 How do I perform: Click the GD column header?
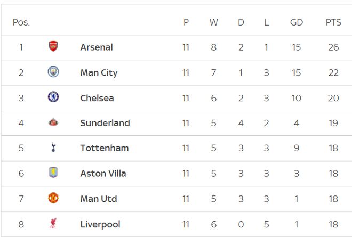pyautogui.click(x=296, y=22)
